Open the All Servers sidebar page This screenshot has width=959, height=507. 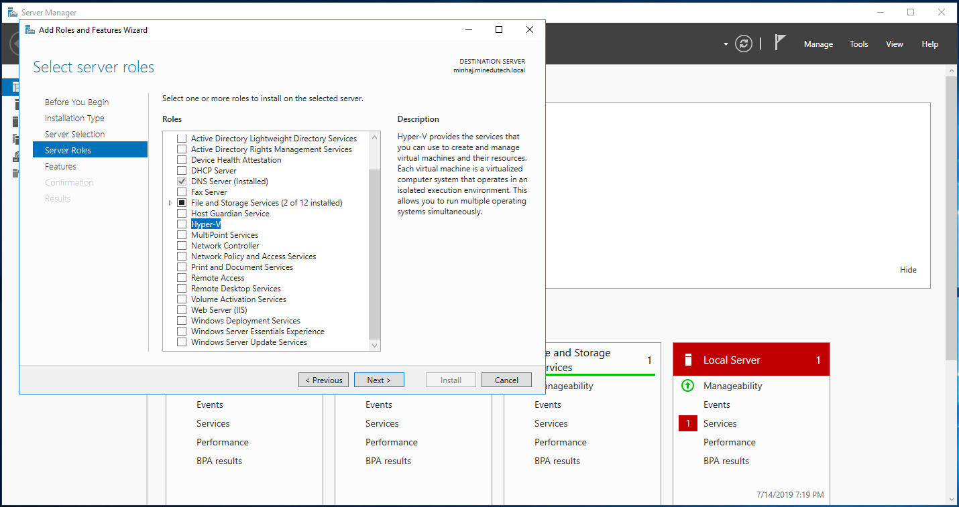15,121
